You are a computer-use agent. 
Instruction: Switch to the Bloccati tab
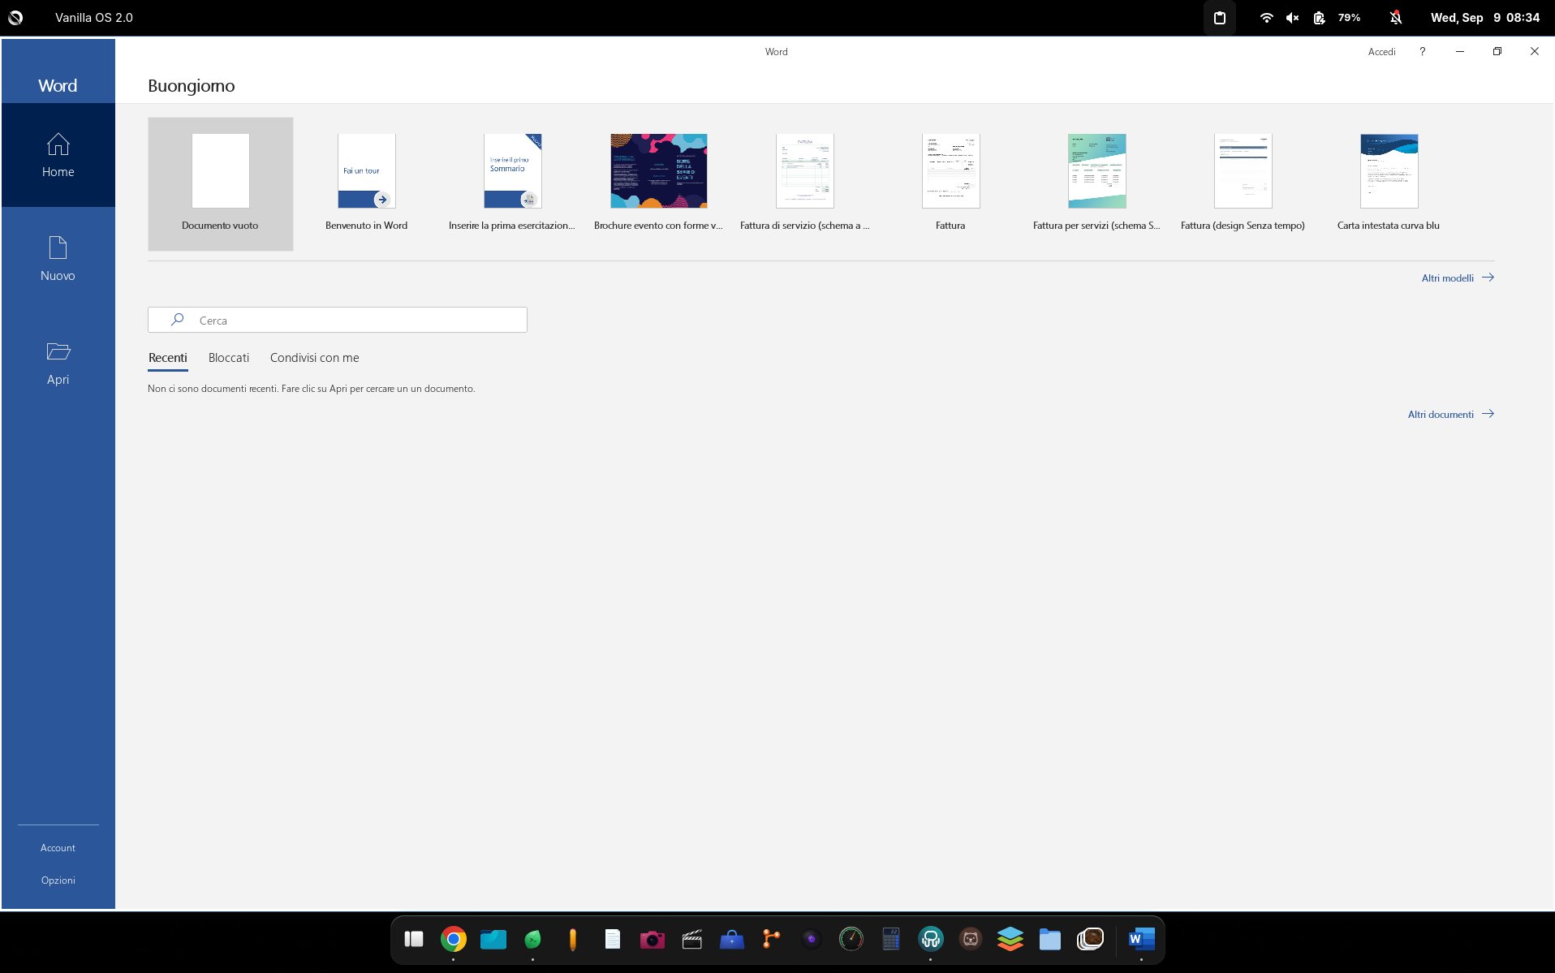click(229, 358)
